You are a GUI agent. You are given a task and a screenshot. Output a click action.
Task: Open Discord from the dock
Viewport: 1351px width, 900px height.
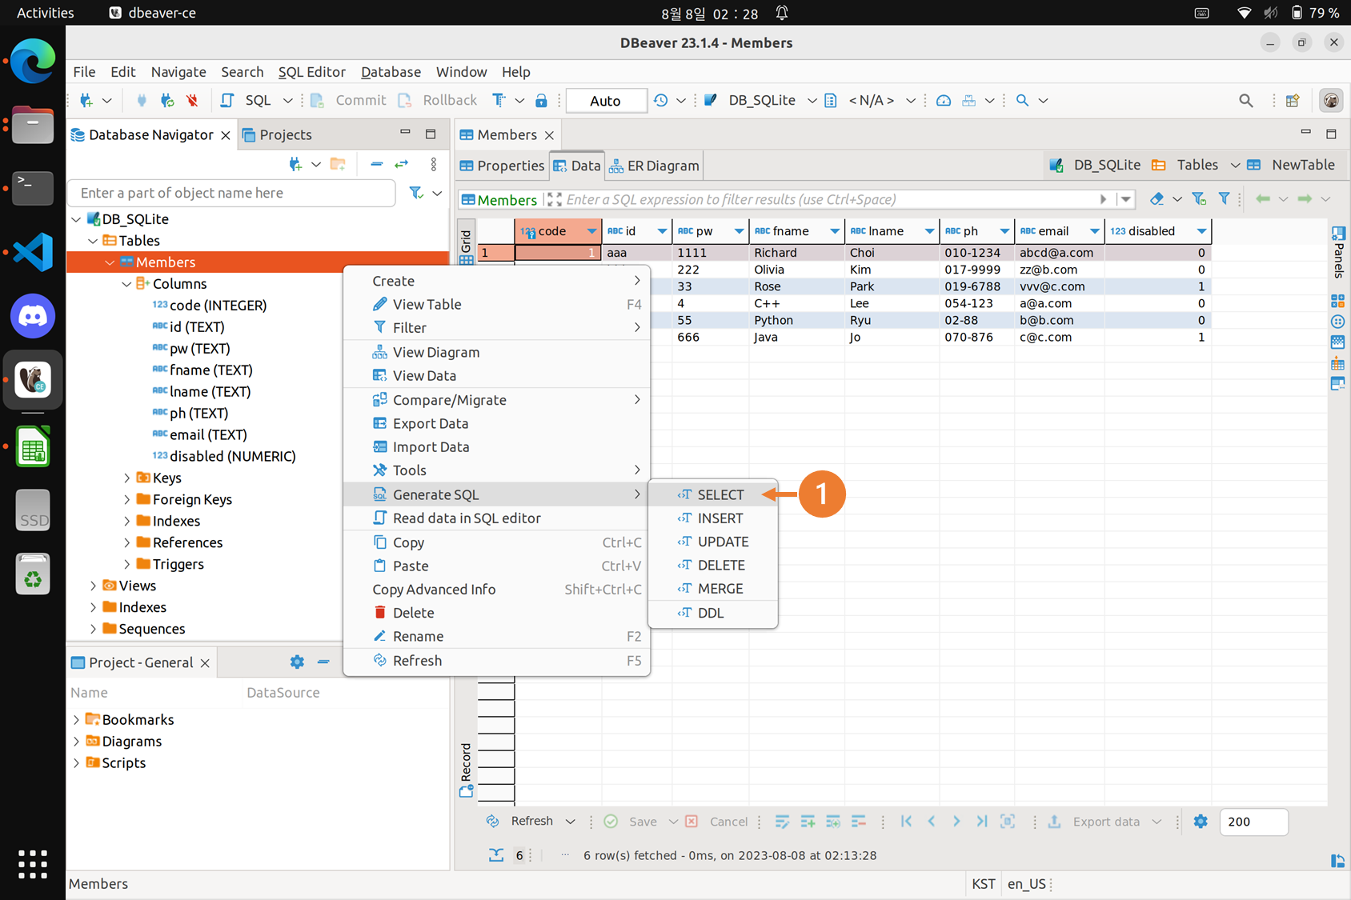click(33, 316)
